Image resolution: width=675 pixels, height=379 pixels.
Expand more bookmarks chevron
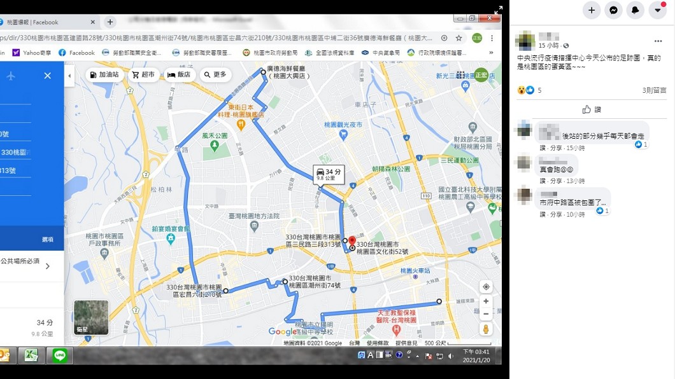coord(491,52)
